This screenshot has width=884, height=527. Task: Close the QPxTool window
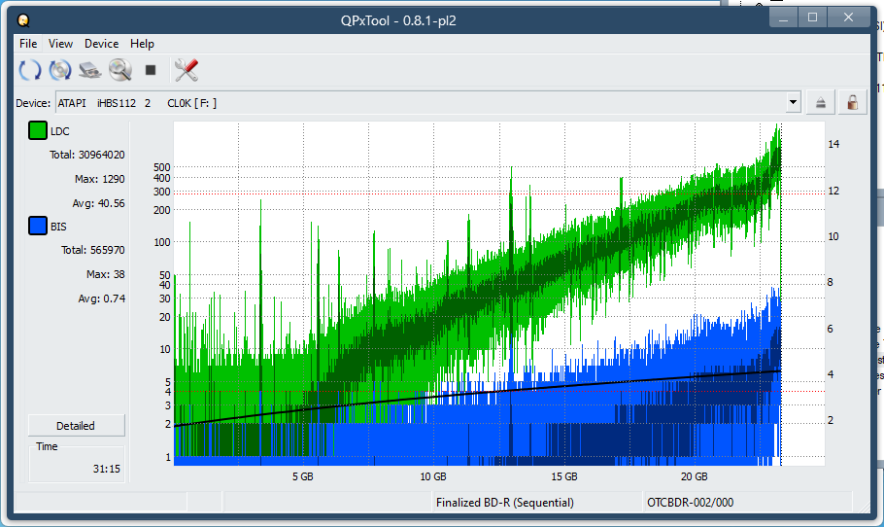click(x=848, y=18)
